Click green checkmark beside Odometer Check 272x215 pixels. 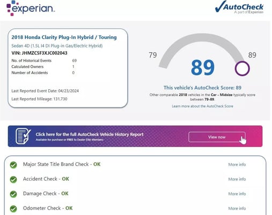13,209
